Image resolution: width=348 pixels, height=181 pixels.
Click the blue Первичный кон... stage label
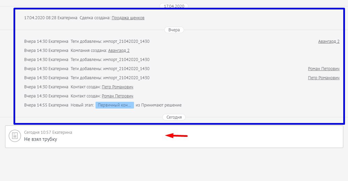[x=114, y=105]
